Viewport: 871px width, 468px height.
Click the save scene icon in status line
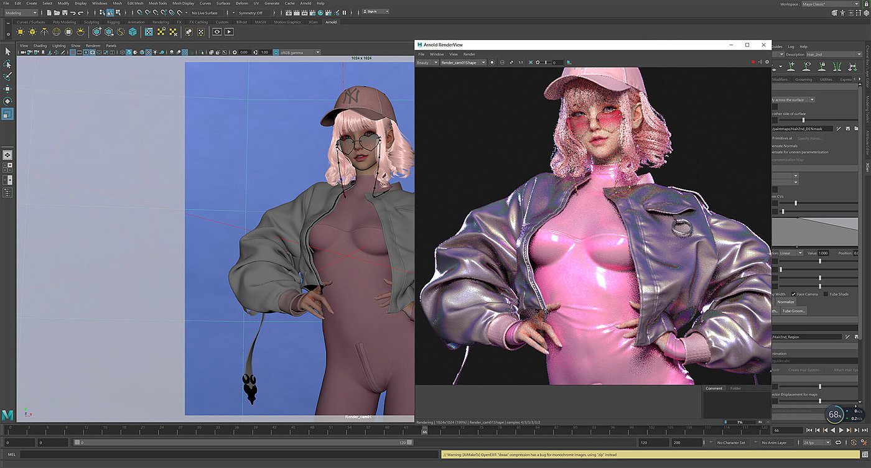point(66,12)
